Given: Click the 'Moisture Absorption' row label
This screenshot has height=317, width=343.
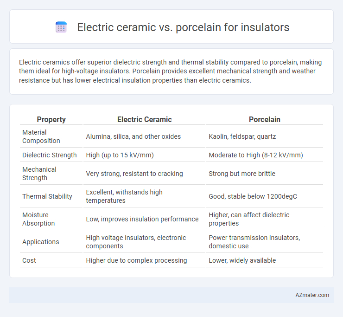Looking at the screenshot, I should click(38, 219).
